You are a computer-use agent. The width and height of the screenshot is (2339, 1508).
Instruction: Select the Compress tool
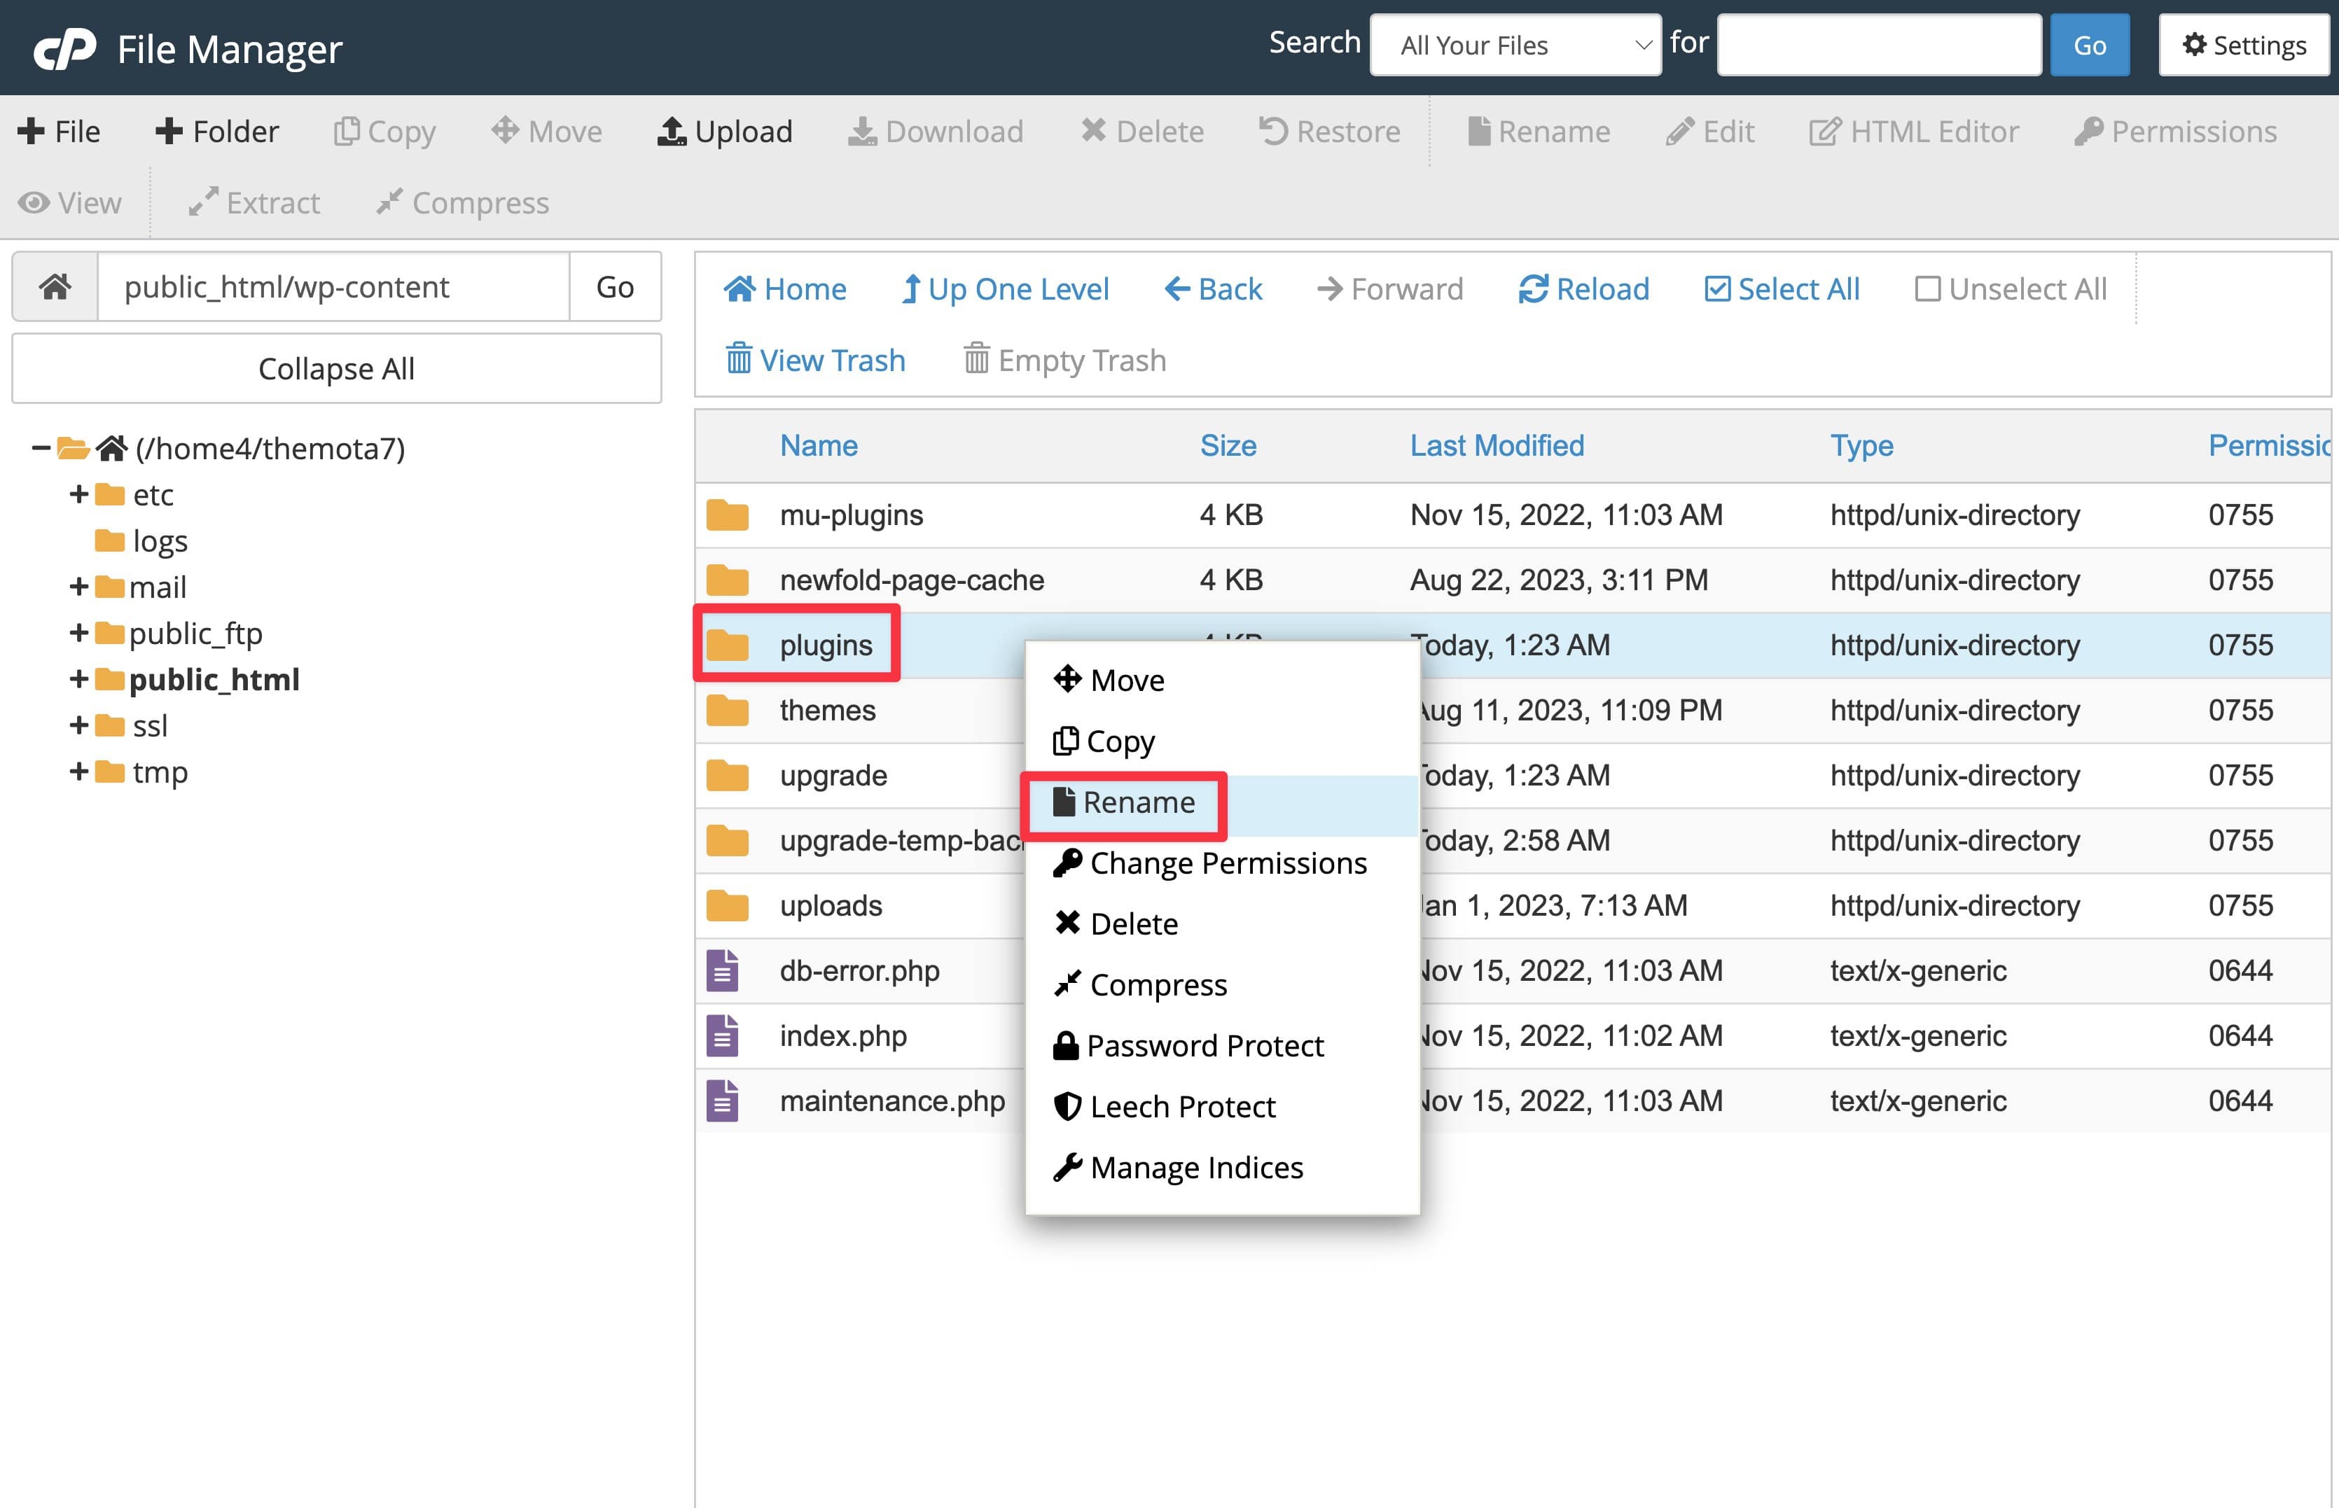tap(461, 203)
